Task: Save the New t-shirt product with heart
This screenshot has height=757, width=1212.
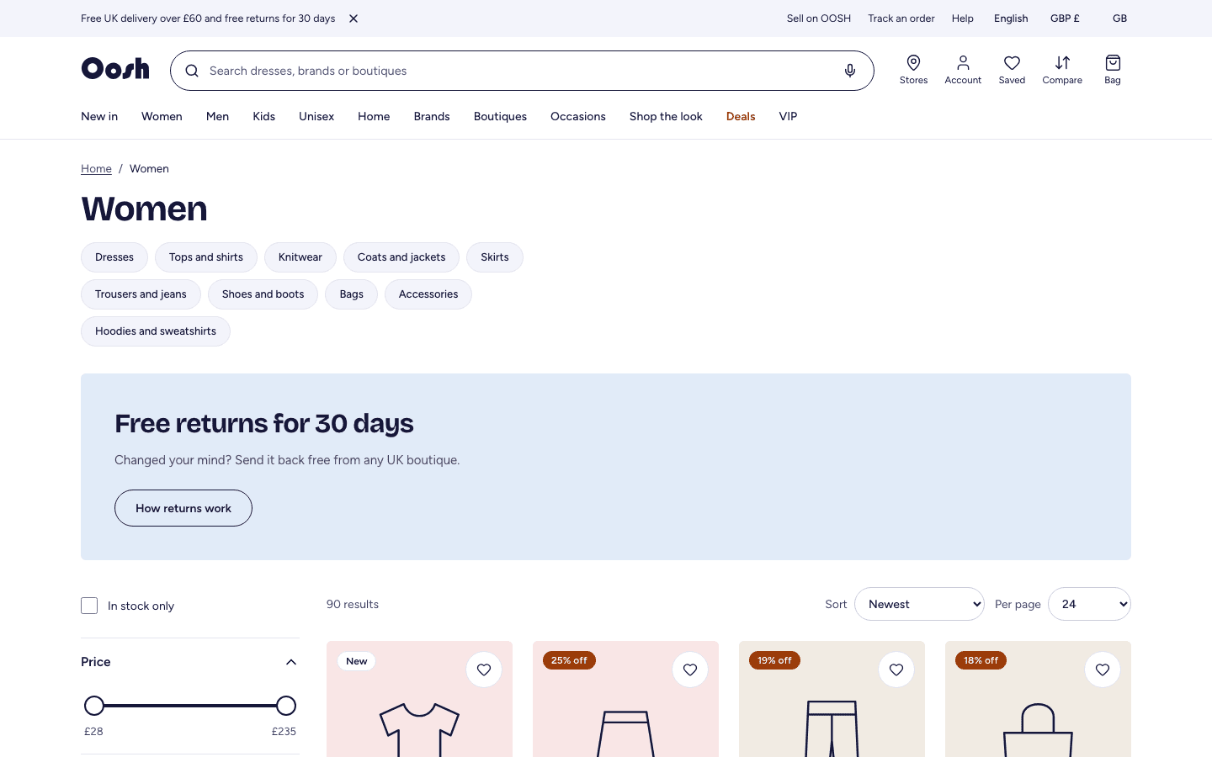Action: 484,670
